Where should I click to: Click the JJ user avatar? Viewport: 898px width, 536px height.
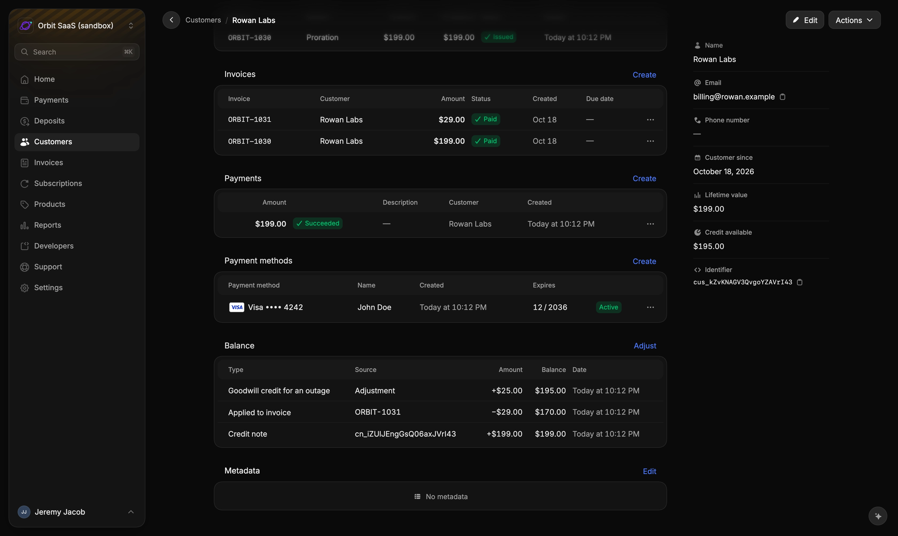24,512
